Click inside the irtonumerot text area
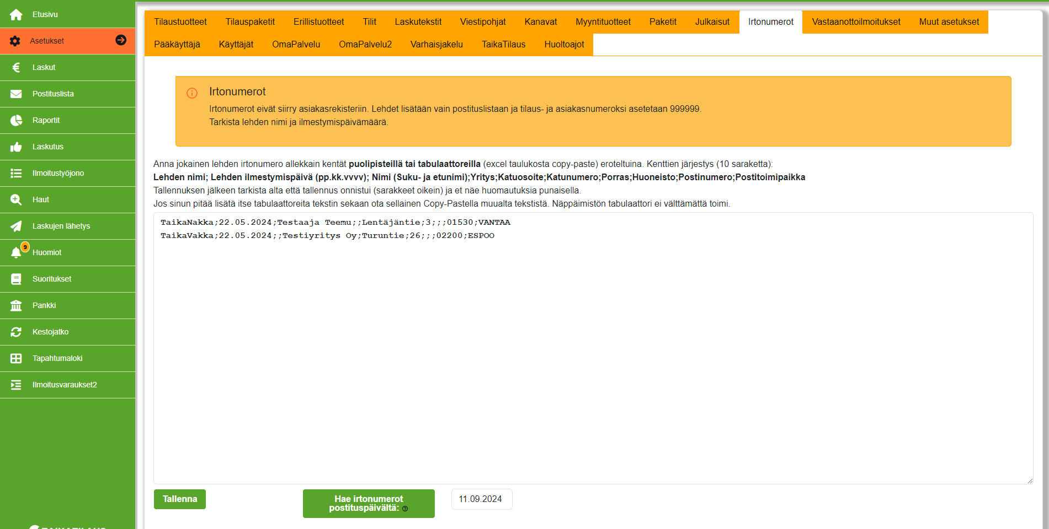Image resolution: width=1049 pixels, height=529 pixels. point(593,348)
